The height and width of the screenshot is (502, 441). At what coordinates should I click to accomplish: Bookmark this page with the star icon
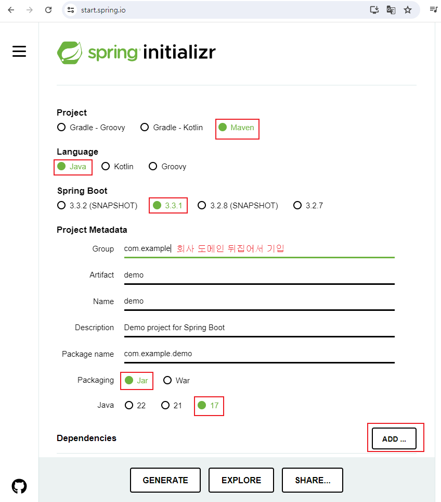click(x=407, y=10)
